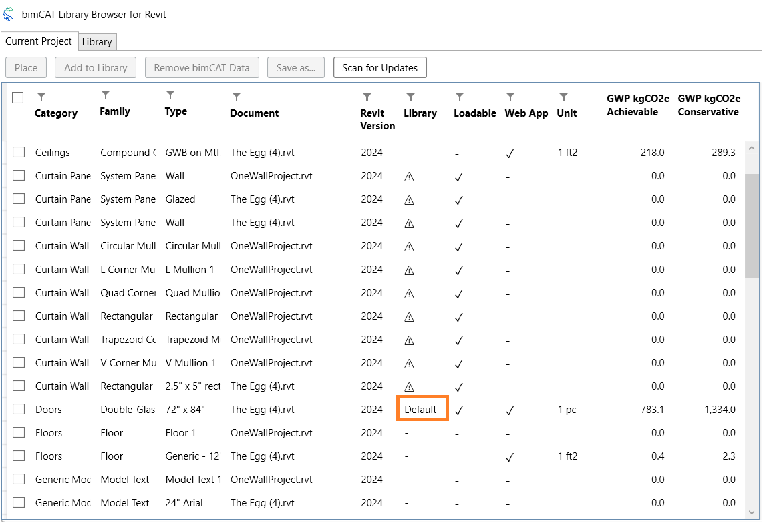Open the Unit column filter dropdown
763x523 pixels.
pyautogui.click(x=563, y=97)
